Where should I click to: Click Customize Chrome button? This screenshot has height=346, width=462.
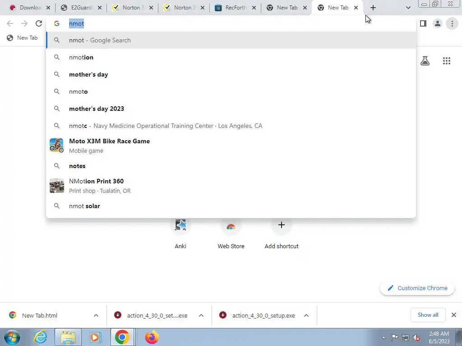point(417,288)
